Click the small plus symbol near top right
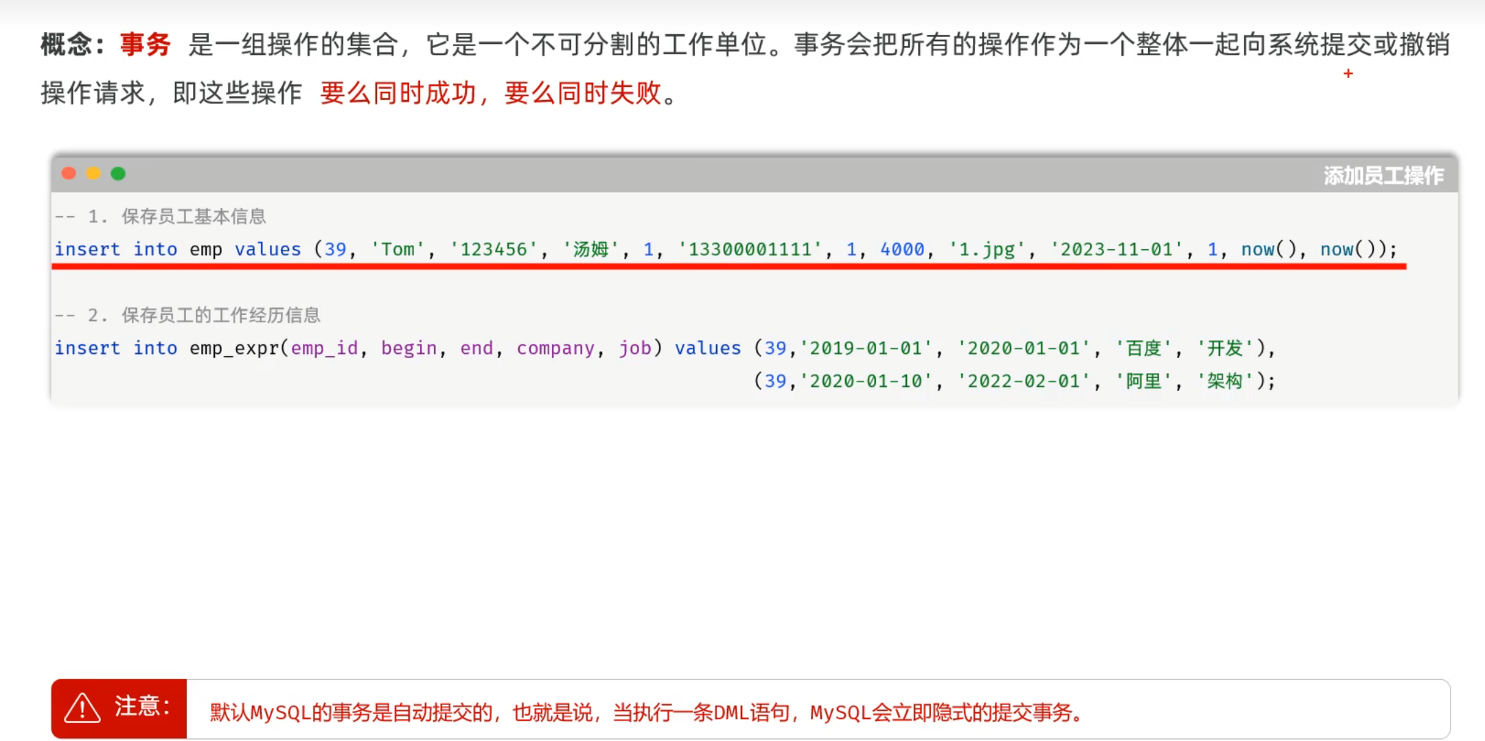The image size is (1485, 741). tap(1348, 73)
